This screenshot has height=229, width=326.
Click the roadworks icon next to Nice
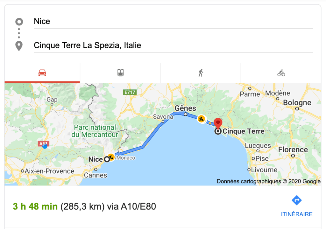111,157
